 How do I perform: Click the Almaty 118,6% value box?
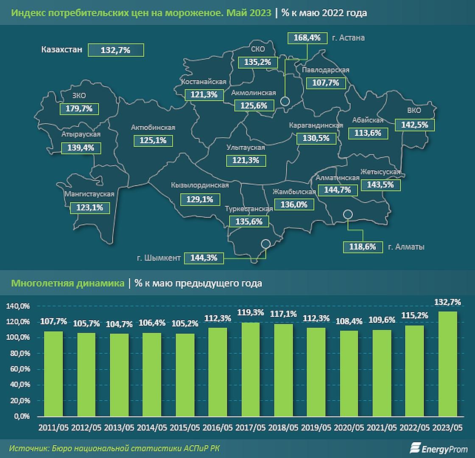(363, 247)
